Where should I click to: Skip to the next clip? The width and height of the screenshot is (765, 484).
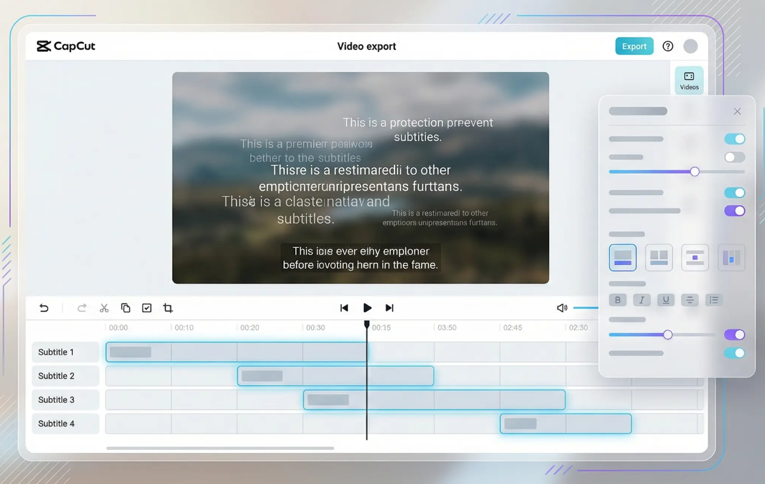(x=390, y=308)
